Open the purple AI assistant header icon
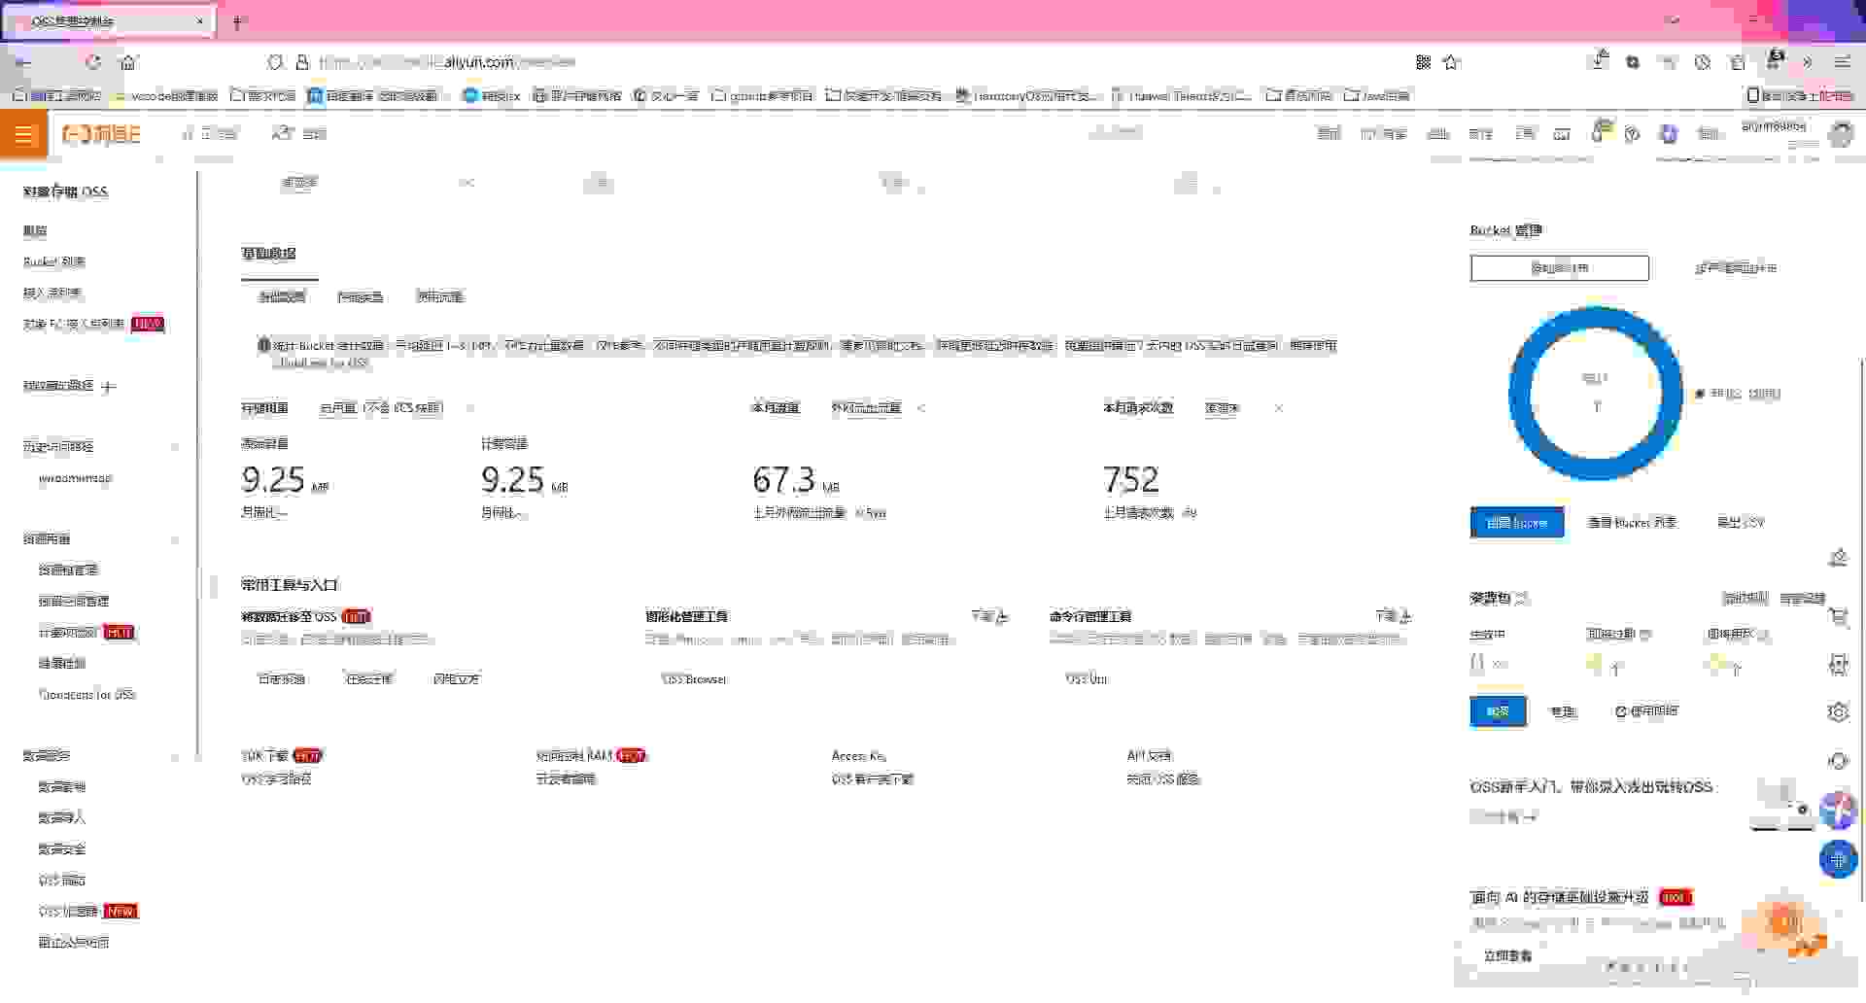 pos(1669,134)
